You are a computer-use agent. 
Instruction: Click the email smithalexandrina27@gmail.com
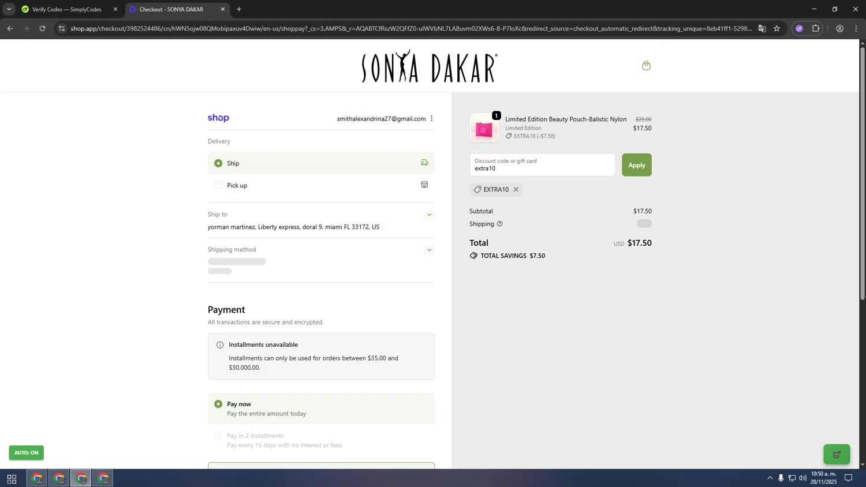[x=381, y=119]
